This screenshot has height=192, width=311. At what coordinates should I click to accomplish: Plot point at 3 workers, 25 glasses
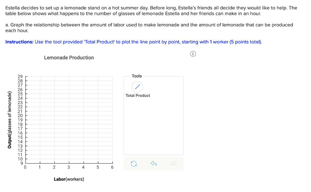click(x=69, y=94)
